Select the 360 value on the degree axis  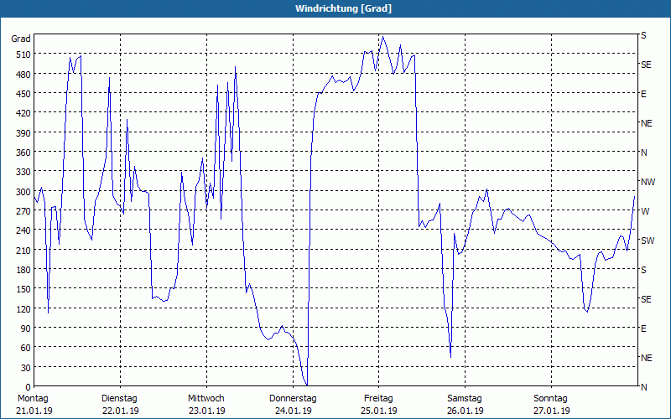23,153
